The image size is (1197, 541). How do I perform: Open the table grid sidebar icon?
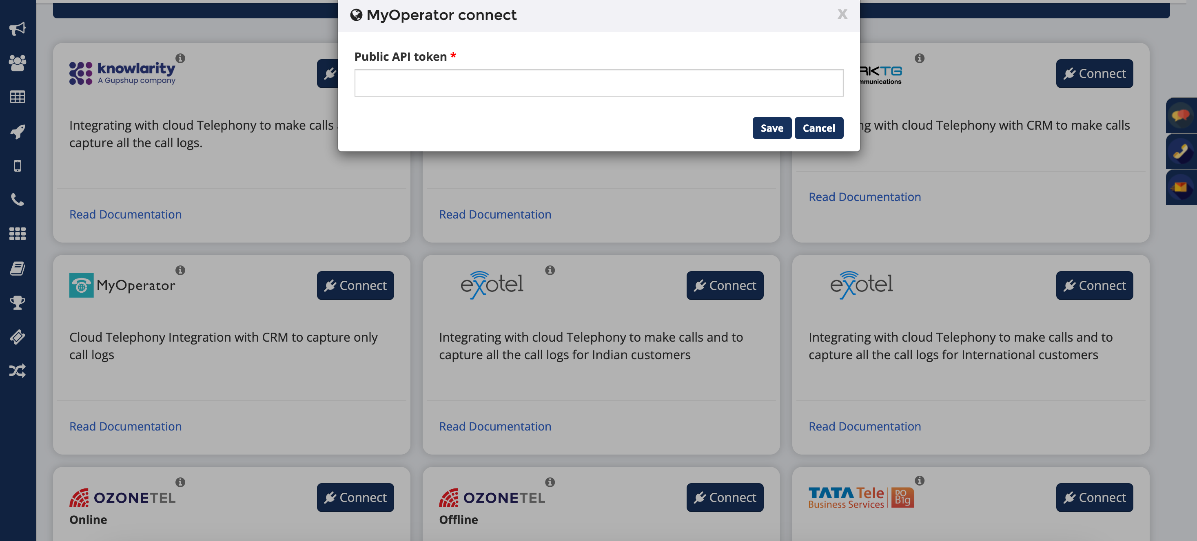[17, 97]
